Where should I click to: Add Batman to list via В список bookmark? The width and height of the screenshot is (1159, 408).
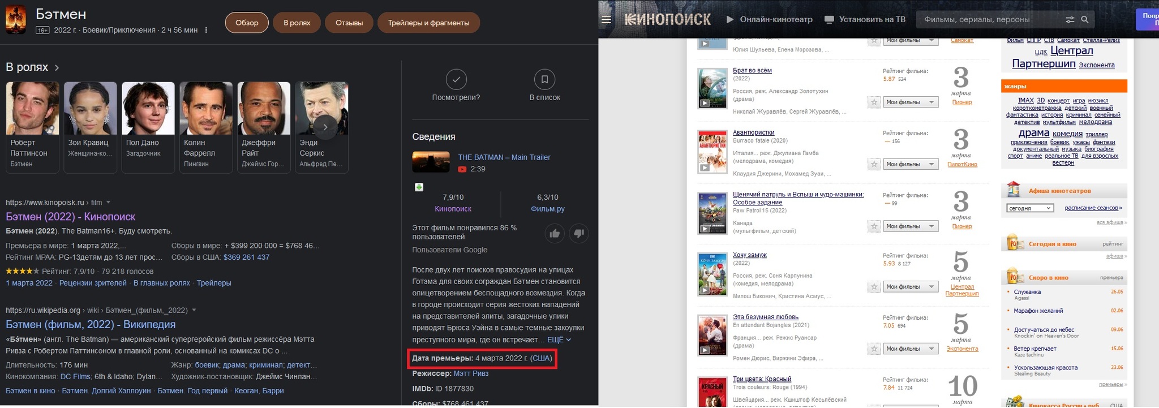(x=544, y=79)
